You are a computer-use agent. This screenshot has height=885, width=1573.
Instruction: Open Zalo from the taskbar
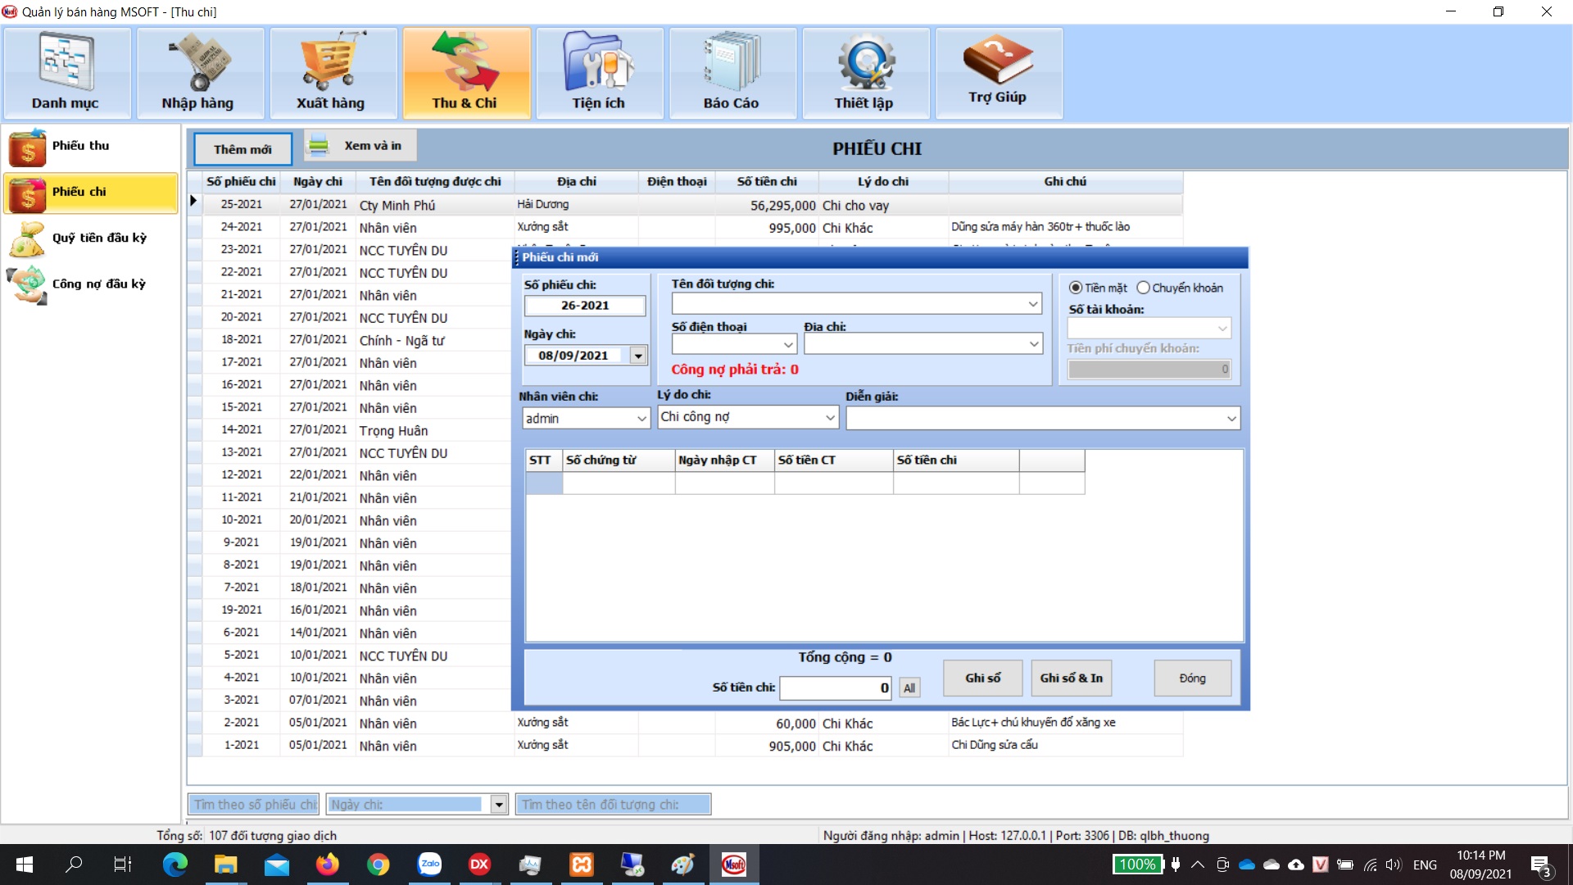pos(429,865)
